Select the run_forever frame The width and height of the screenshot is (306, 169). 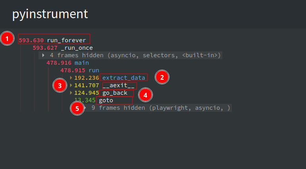(x=52, y=40)
